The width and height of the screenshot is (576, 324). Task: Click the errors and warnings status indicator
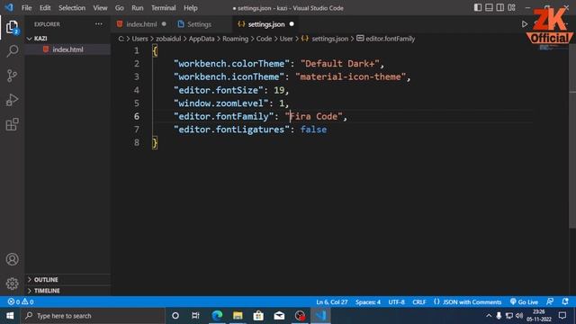click(21, 301)
